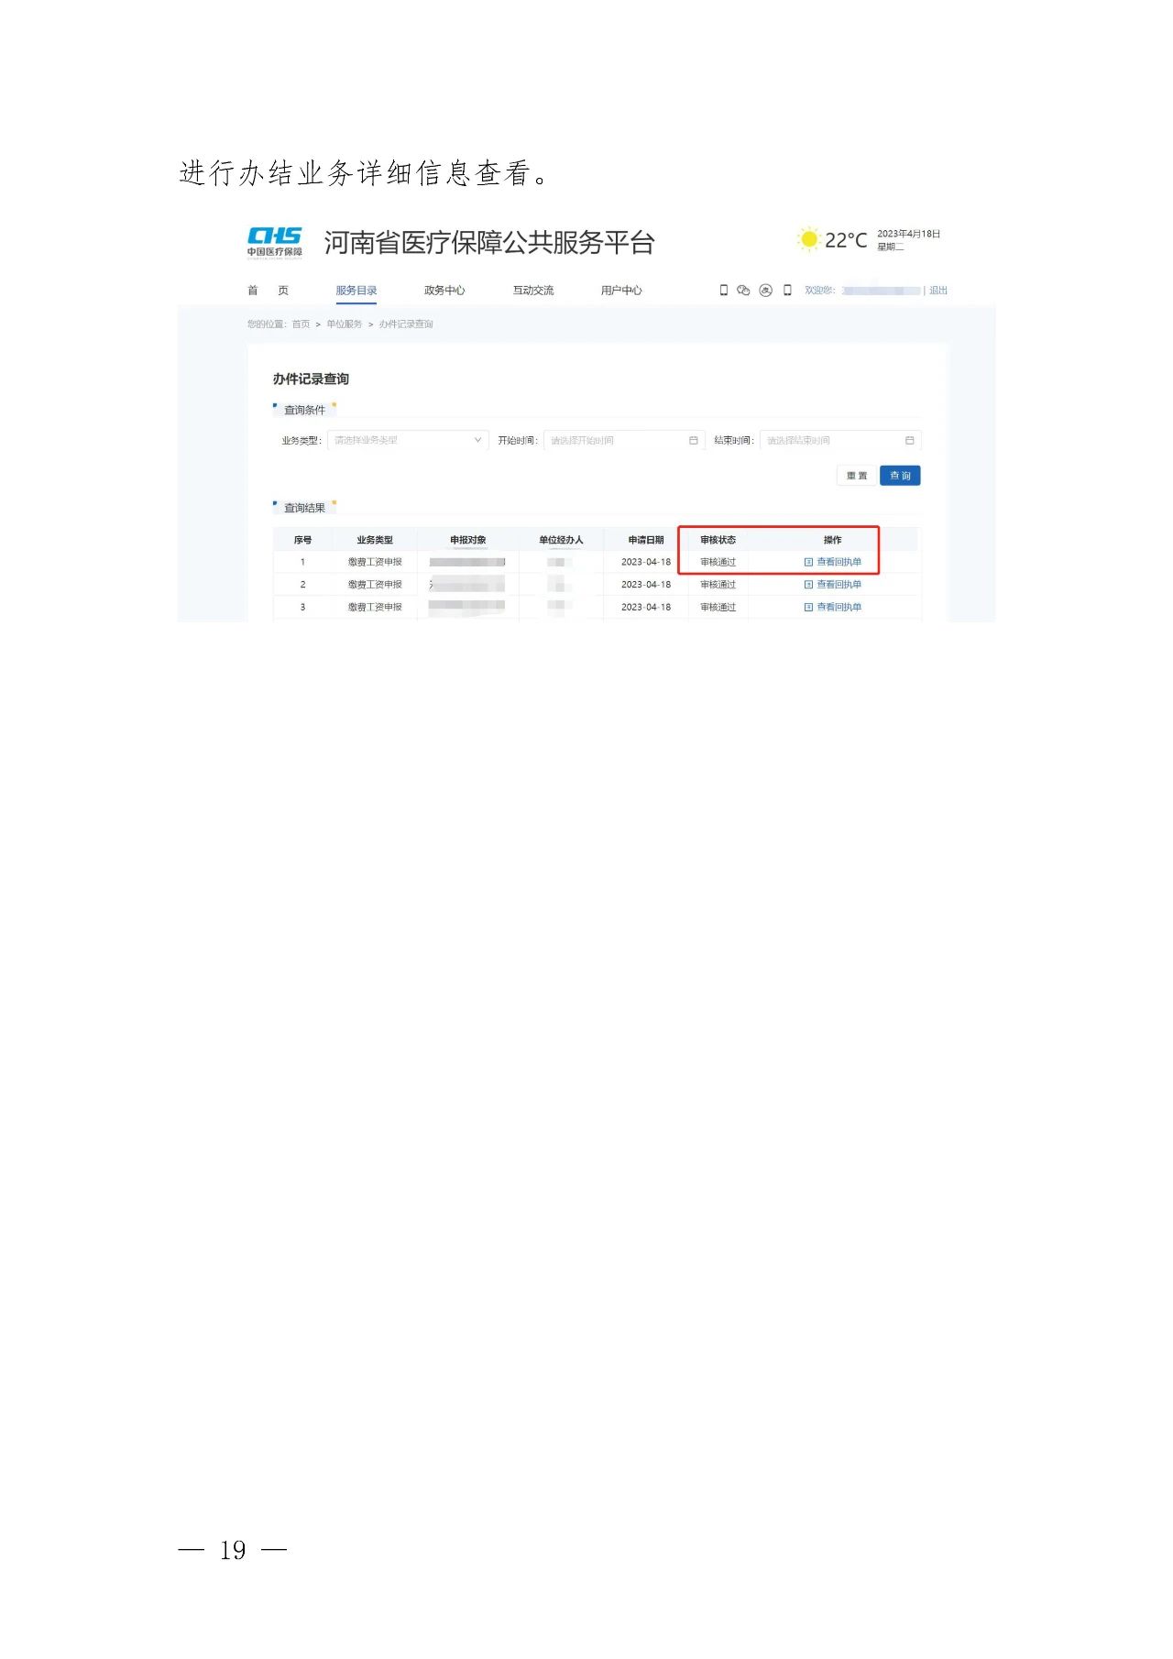The image size is (1173, 1659).
Task: Click the 办件记录查询 page heading
Action: (311, 379)
